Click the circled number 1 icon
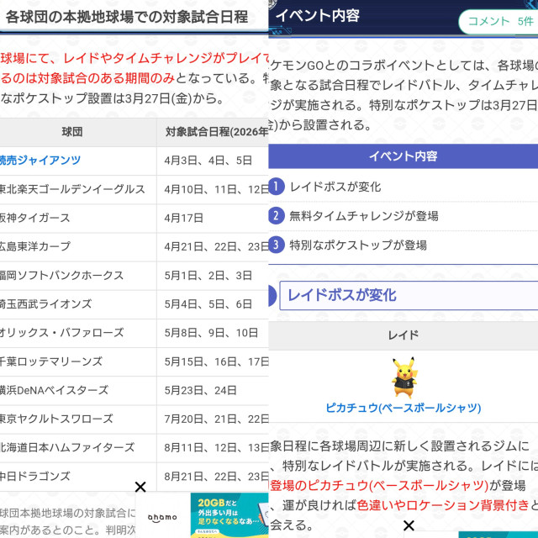The image size is (538, 538). coord(277,187)
